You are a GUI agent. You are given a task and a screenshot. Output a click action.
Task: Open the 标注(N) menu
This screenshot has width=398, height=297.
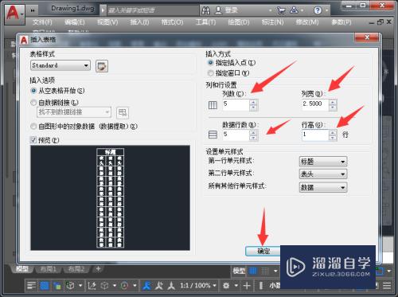click(272, 22)
